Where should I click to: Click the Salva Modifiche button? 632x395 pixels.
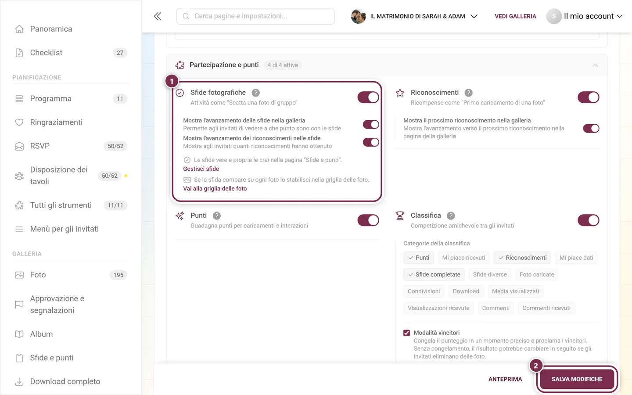point(577,379)
